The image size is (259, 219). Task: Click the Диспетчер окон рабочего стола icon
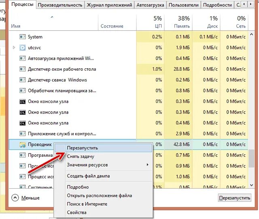tap(23, 69)
